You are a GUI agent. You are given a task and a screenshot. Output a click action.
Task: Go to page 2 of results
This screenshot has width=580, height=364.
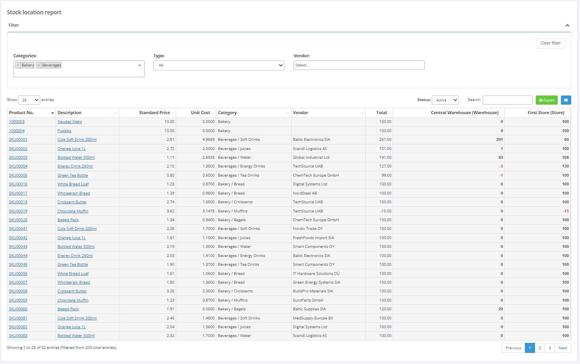540,348
